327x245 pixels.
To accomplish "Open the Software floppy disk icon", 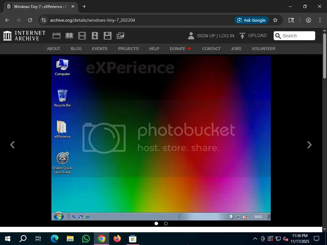I will 107,36.
